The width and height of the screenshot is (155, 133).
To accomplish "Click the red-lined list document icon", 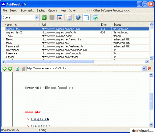I will tap(69, 17).
